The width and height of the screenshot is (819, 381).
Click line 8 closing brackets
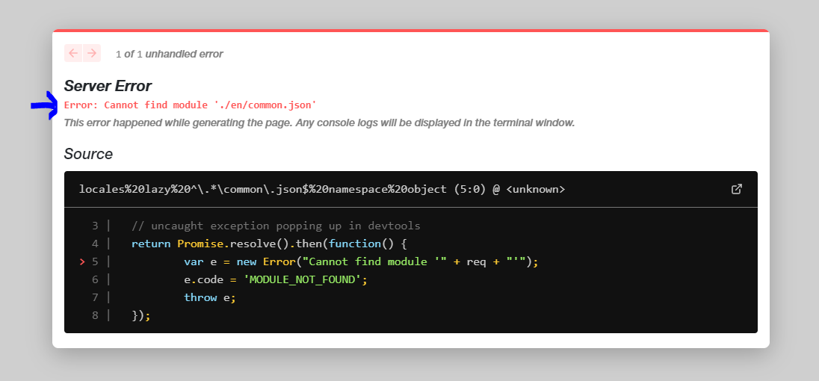141,315
